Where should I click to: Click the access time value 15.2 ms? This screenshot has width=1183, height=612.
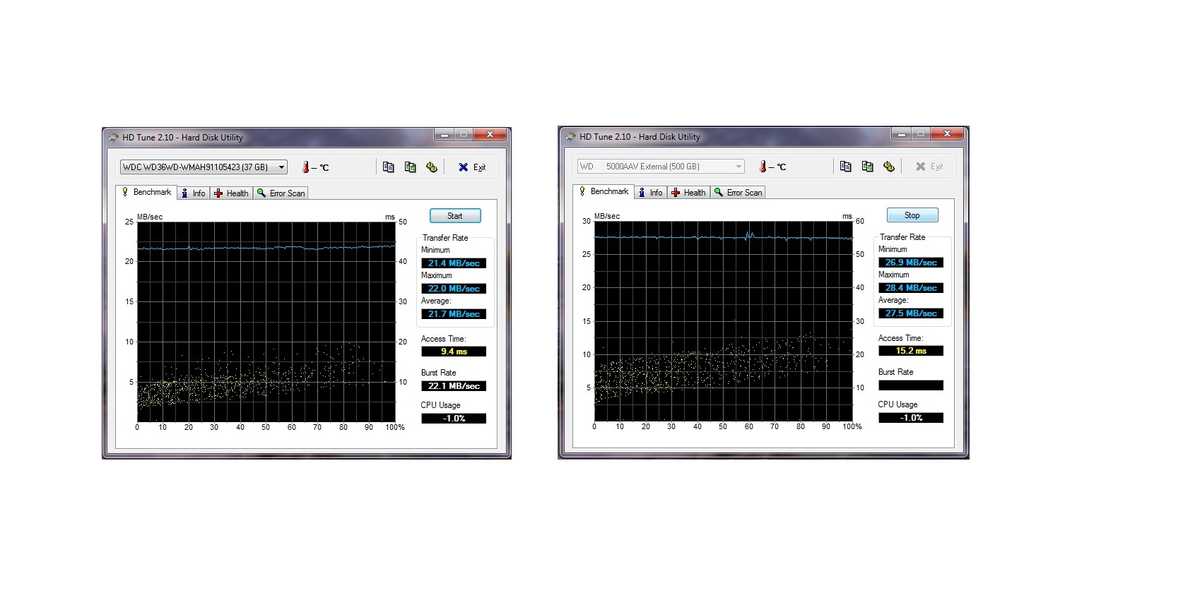click(911, 351)
